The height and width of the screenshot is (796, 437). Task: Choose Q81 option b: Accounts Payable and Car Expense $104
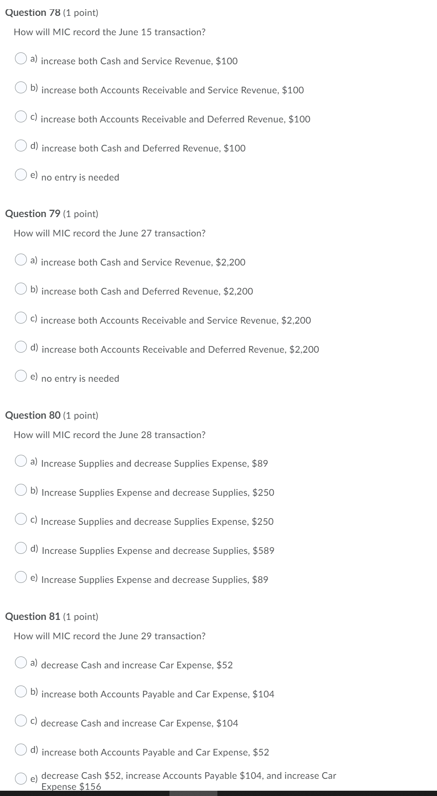tap(21, 691)
